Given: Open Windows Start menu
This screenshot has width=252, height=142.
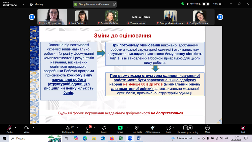Looking at the screenshot, I should coord(4,138).
